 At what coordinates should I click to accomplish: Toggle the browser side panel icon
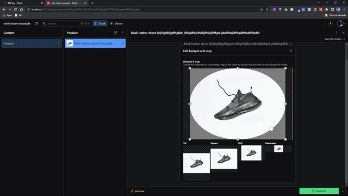click(x=332, y=10)
